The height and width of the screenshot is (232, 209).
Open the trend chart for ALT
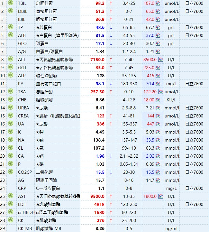pos(160,60)
